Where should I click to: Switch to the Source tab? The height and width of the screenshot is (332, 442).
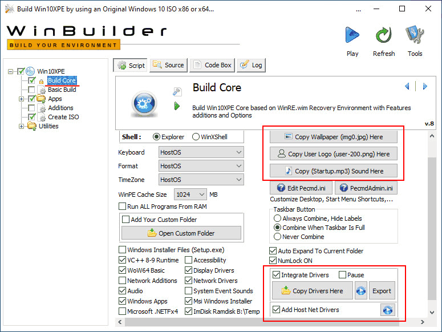coord(168,65)
